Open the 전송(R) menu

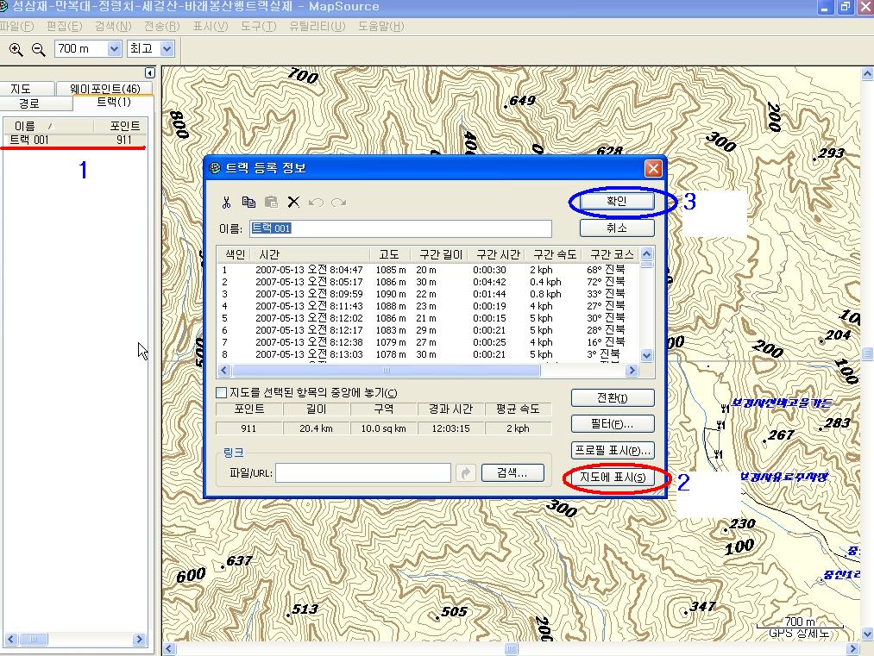coord(161,26)
